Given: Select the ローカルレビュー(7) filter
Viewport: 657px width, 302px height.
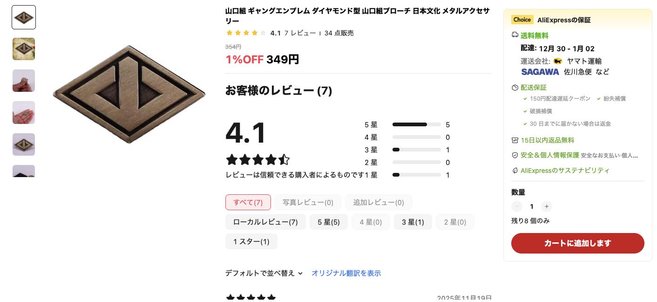Looking at the screenshot, I should pos(265,222).
